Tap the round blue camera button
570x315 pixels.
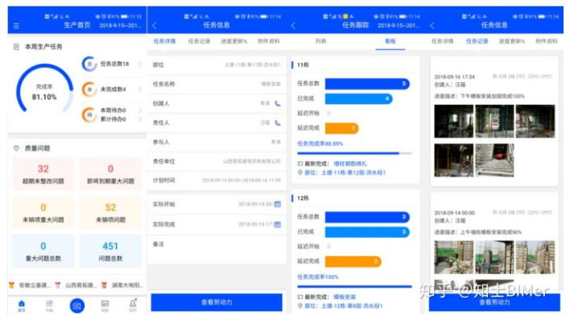(77, 305)
